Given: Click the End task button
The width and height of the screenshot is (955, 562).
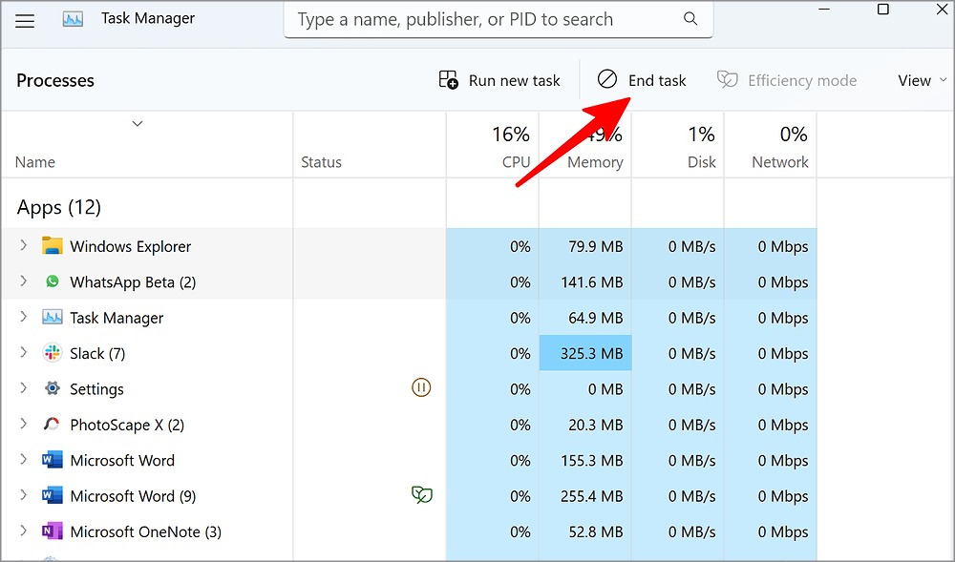Looking at the screenshot, I should pos(643,81).
